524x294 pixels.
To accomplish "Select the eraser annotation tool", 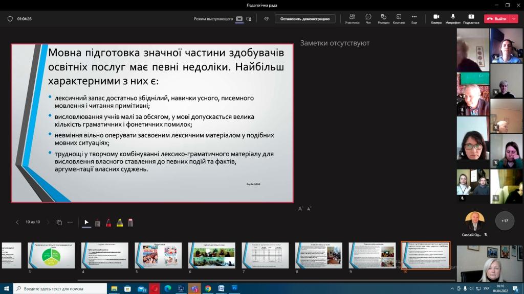I will point(130,223).
